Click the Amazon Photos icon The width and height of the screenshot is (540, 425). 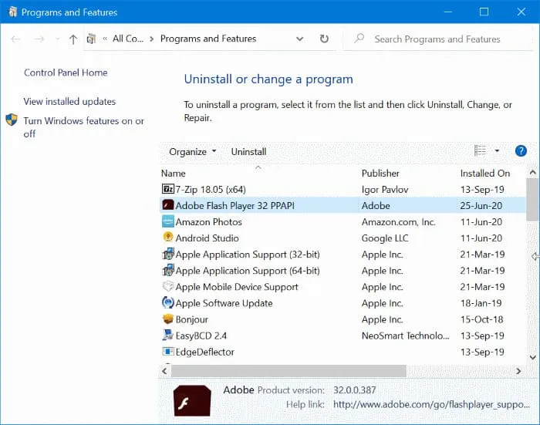click(x=167, y=221)
